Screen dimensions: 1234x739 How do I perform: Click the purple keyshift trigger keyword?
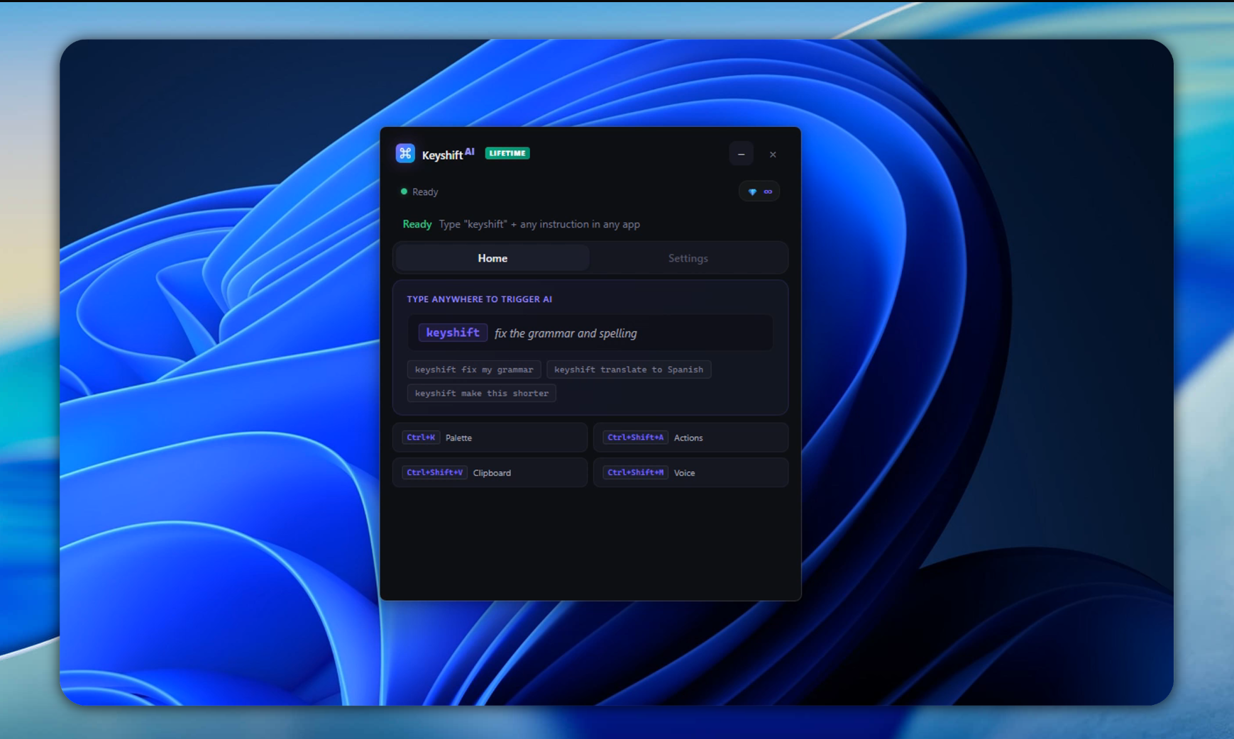[x=453, y=333]
